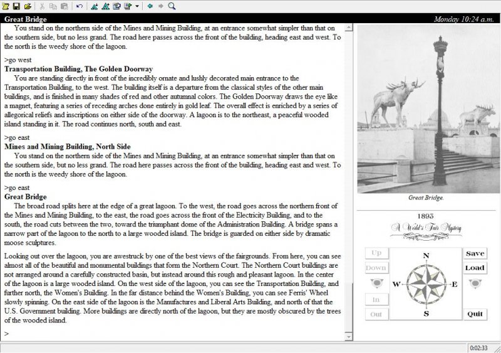Click the 0:02:33 timer in the status bar
501x353 pixels.
pyautogui.click(x=478, y=348)
